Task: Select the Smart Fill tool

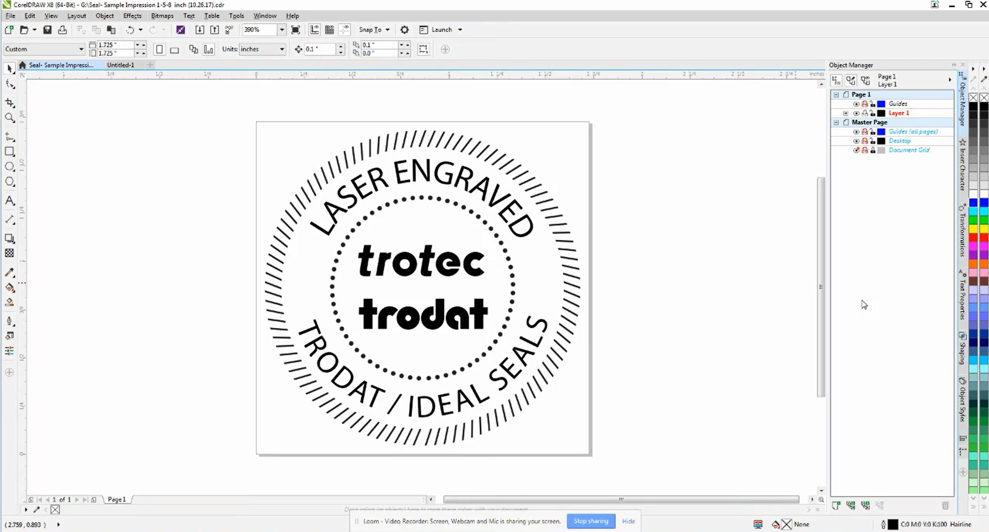Action: point(10,303)
